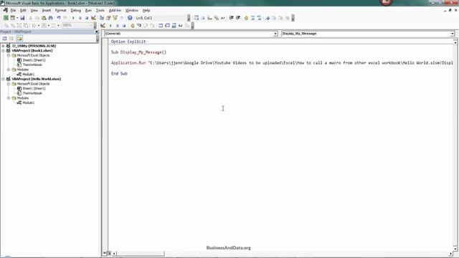The image size is (459, 258).
Task: Click the View Object icon in the Project panel
Action: (11, 38)
